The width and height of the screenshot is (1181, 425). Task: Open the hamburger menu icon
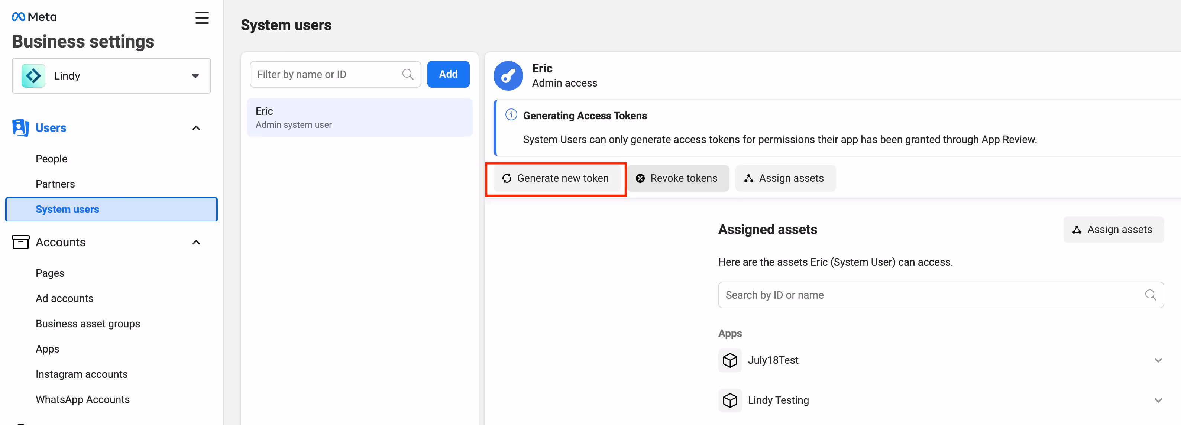(x=202, y=18)
